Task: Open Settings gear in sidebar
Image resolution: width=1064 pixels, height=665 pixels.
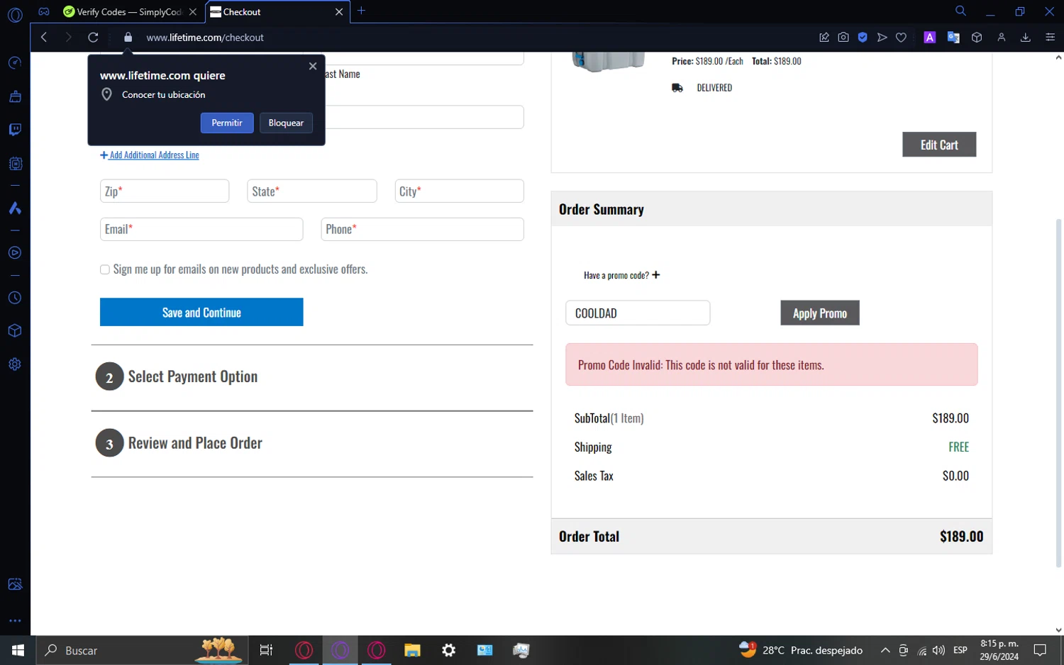Action: click(x=15, y=364)
